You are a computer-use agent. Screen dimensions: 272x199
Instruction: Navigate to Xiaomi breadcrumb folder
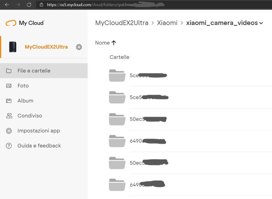point(167,23)
